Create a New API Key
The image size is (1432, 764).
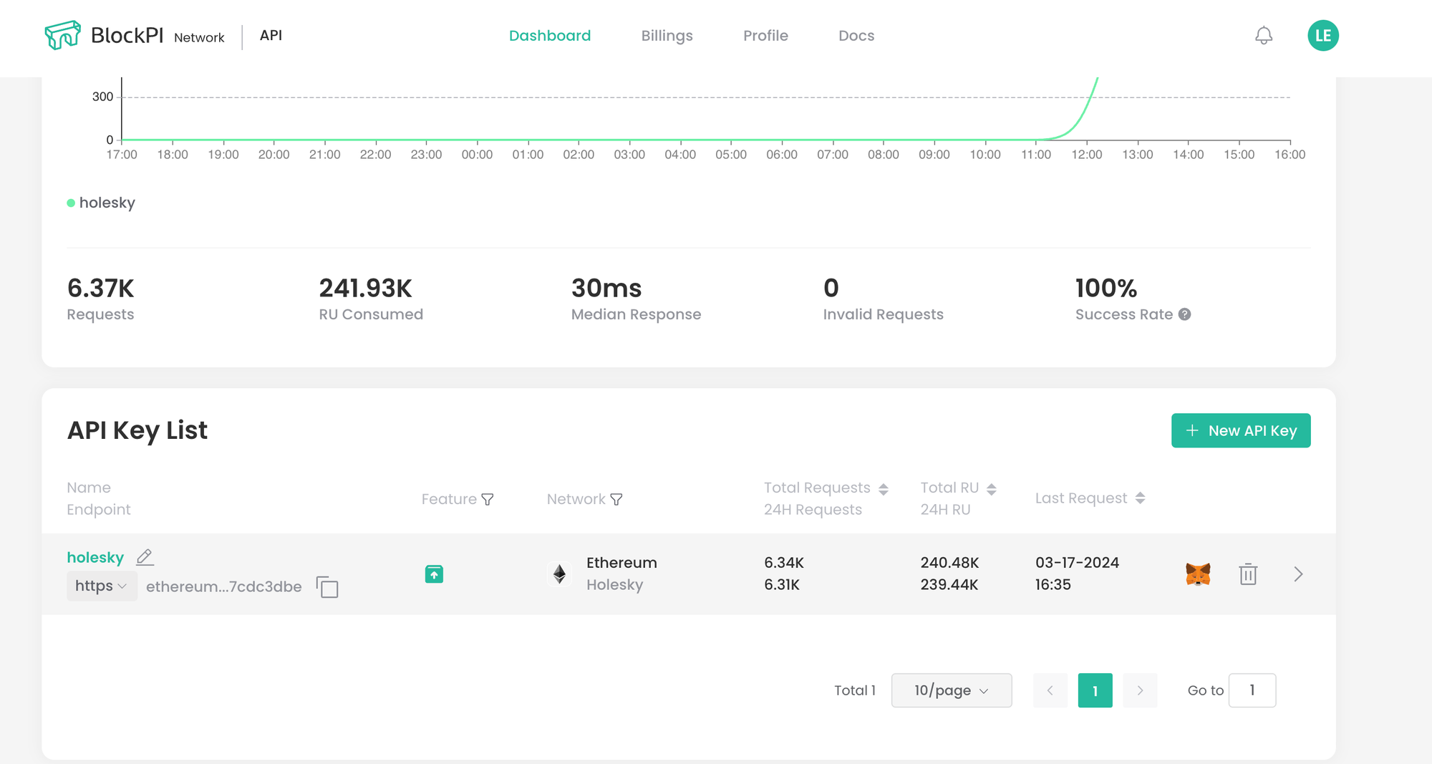[x=1240, y=430]
